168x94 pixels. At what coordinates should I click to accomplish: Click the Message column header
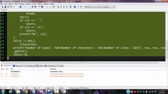pyautogui.click(x=53, y=69)
